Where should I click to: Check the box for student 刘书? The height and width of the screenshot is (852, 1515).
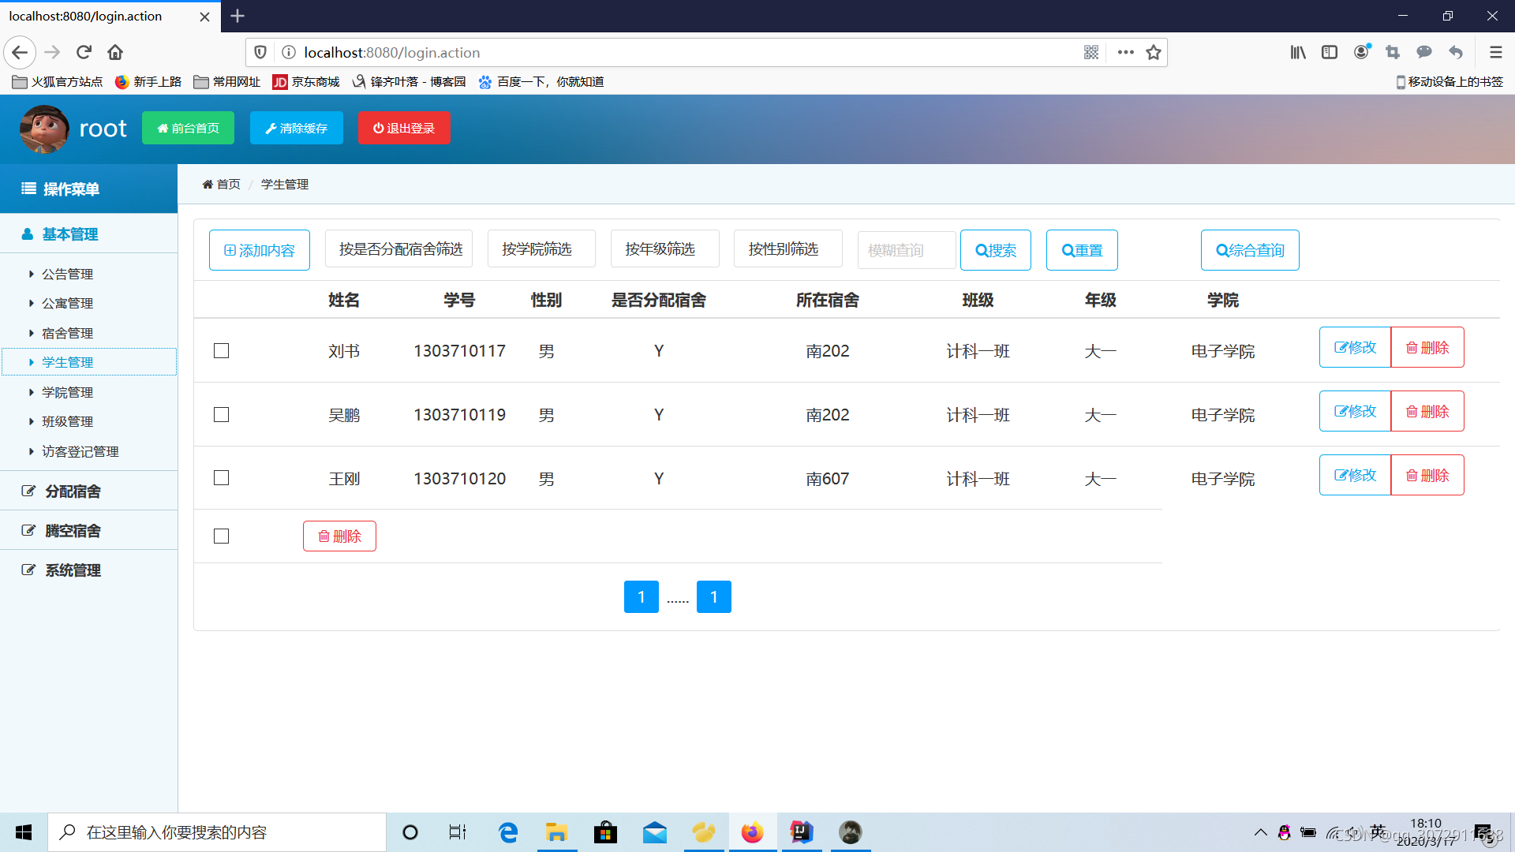[x=221, y=351]
